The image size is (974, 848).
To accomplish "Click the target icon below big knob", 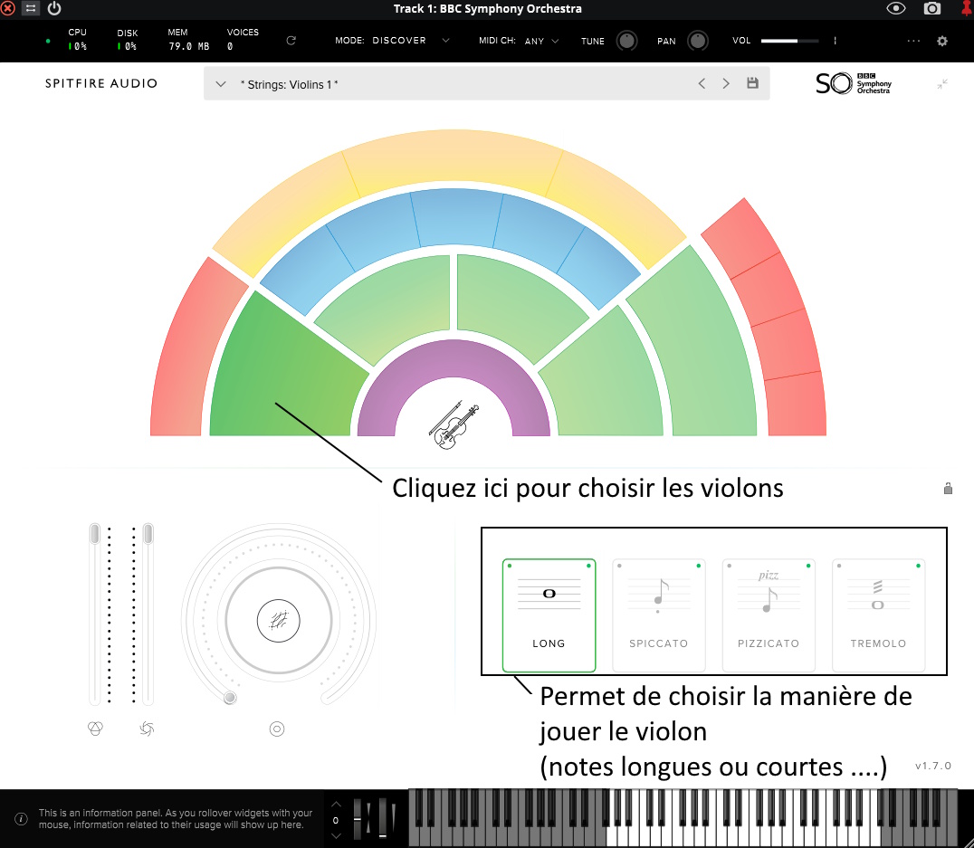I will coord(277,729).
